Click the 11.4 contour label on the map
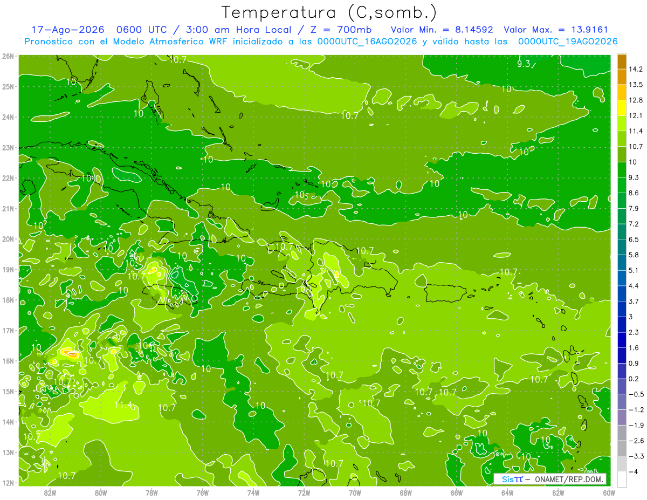The width and height of the screenshot is (647, 500). (124, 405)
